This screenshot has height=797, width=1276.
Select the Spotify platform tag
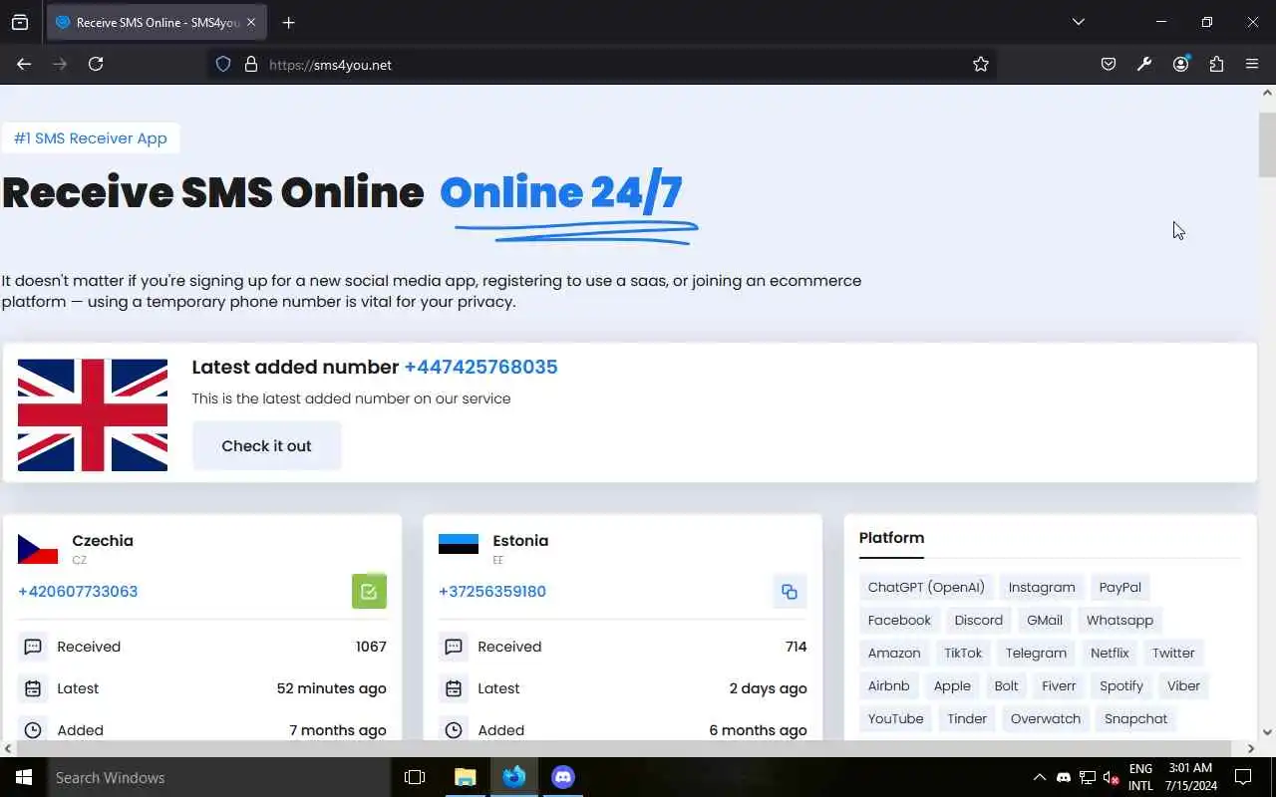pyautogui.click(x=1121, y=685)
